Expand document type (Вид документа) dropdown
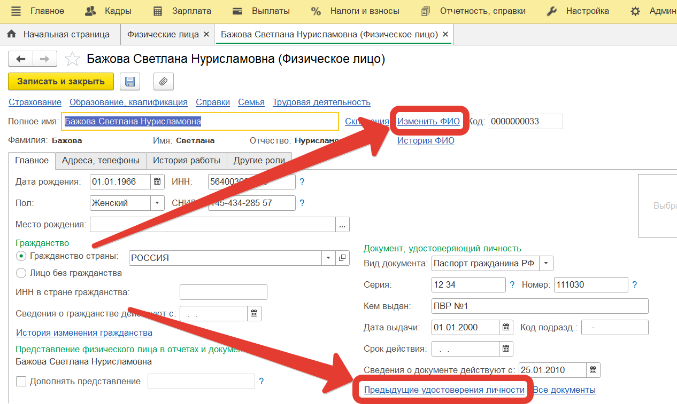The image size is (677, 404). [545, 263]
